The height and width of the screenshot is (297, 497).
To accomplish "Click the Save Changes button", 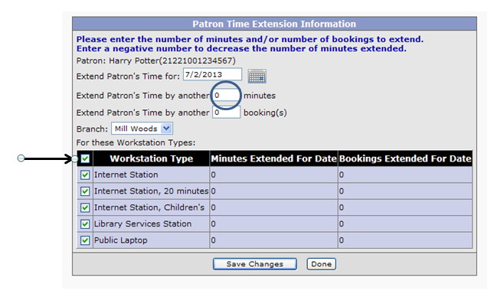I will [255, 264].
